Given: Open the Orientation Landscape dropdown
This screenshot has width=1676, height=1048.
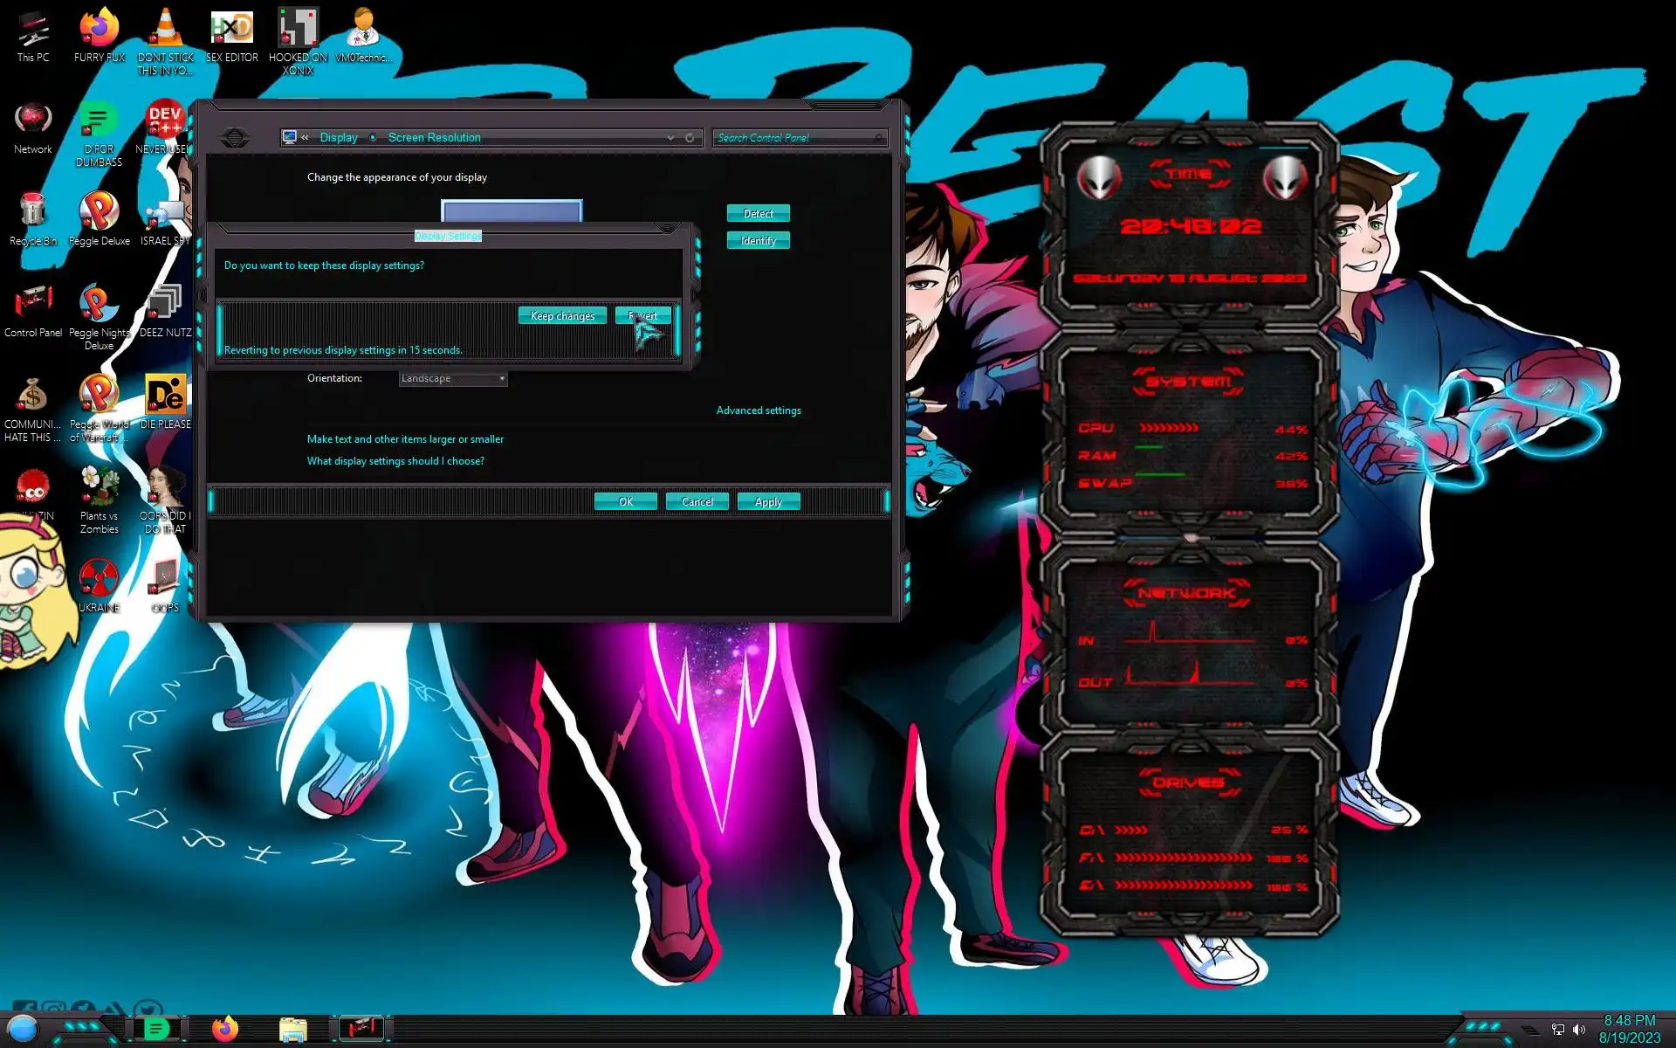Looking at the screenshot, I should (x=452, y=378).
